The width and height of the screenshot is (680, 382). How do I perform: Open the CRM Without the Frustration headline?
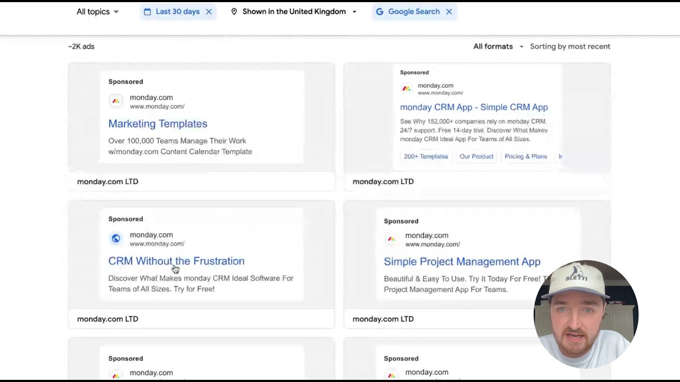[x=176, y=261]
